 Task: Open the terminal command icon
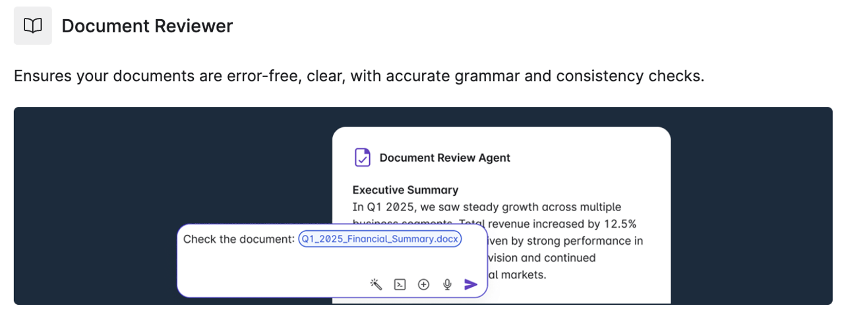pos(400,284)
